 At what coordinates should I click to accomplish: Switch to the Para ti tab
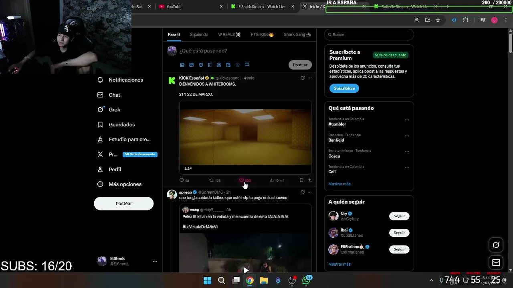point(174,34)
